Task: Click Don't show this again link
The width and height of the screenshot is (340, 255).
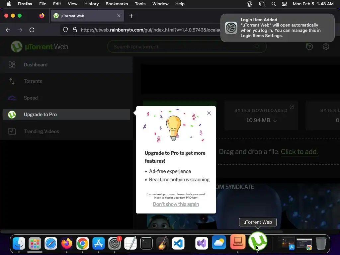Action: point(176,204)
